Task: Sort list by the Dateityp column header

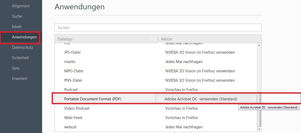Action: [106, 39]
